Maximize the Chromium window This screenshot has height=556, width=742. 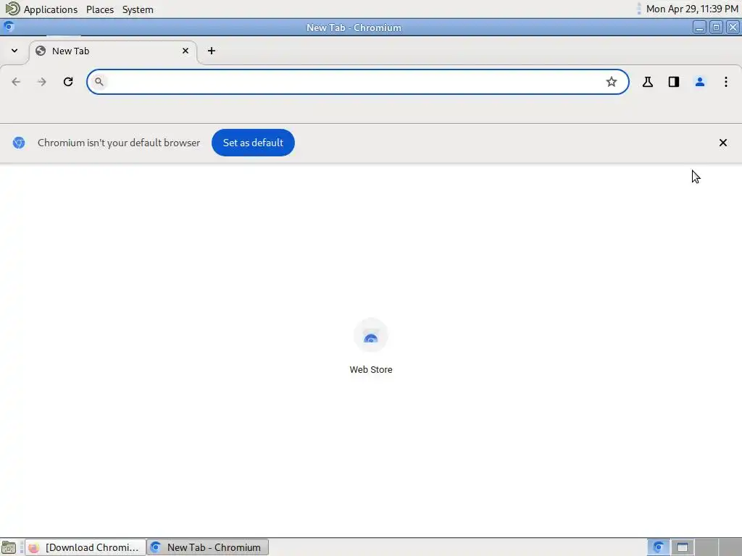(716, 28)
